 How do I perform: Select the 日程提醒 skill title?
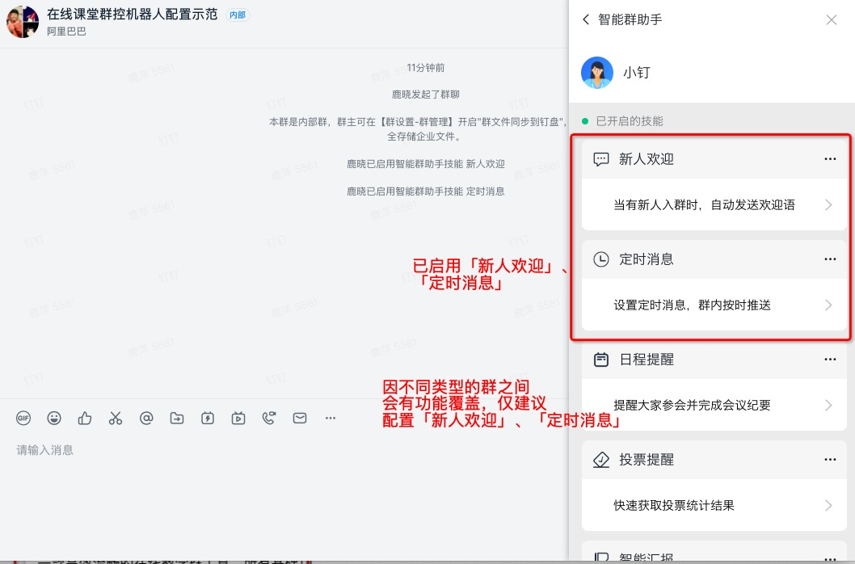pos(647,360)
